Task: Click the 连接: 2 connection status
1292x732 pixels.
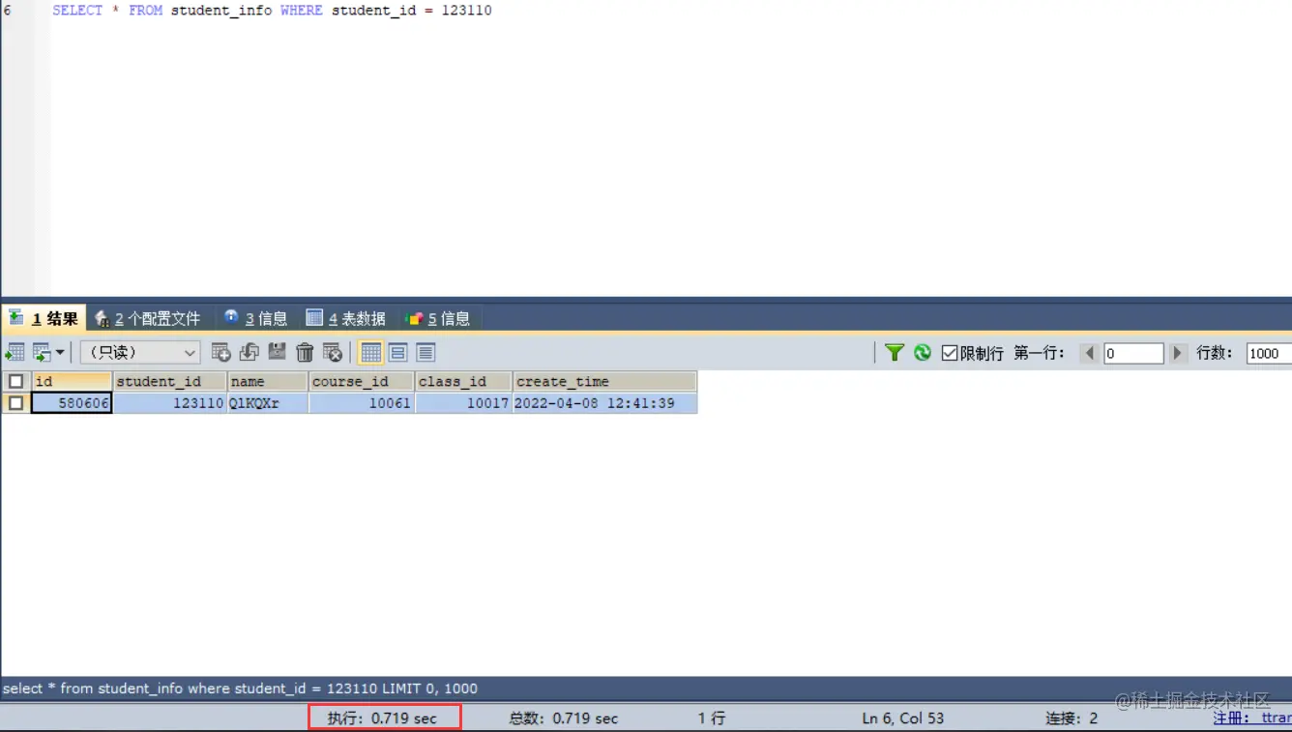Action: [1072, 718]
